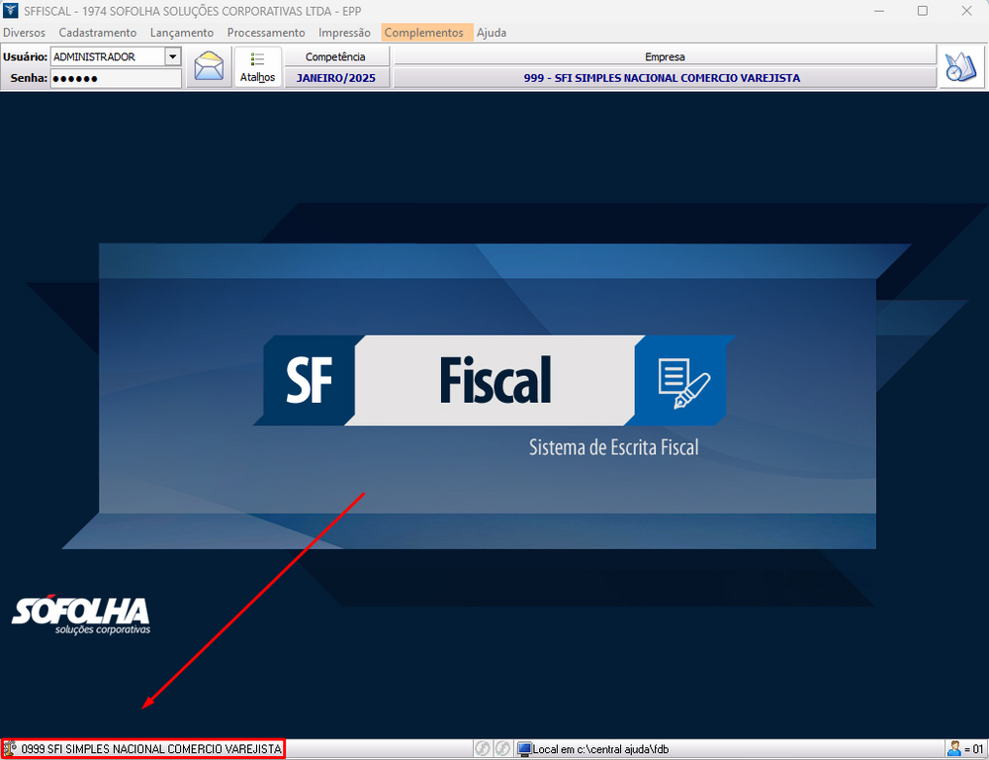
Task: Click the envelope messages icon
Action: (x=209, y=67)
